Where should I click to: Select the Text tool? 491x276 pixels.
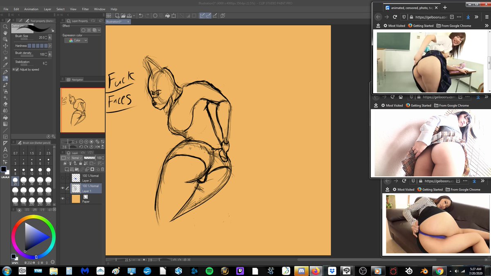coord(5,150)
